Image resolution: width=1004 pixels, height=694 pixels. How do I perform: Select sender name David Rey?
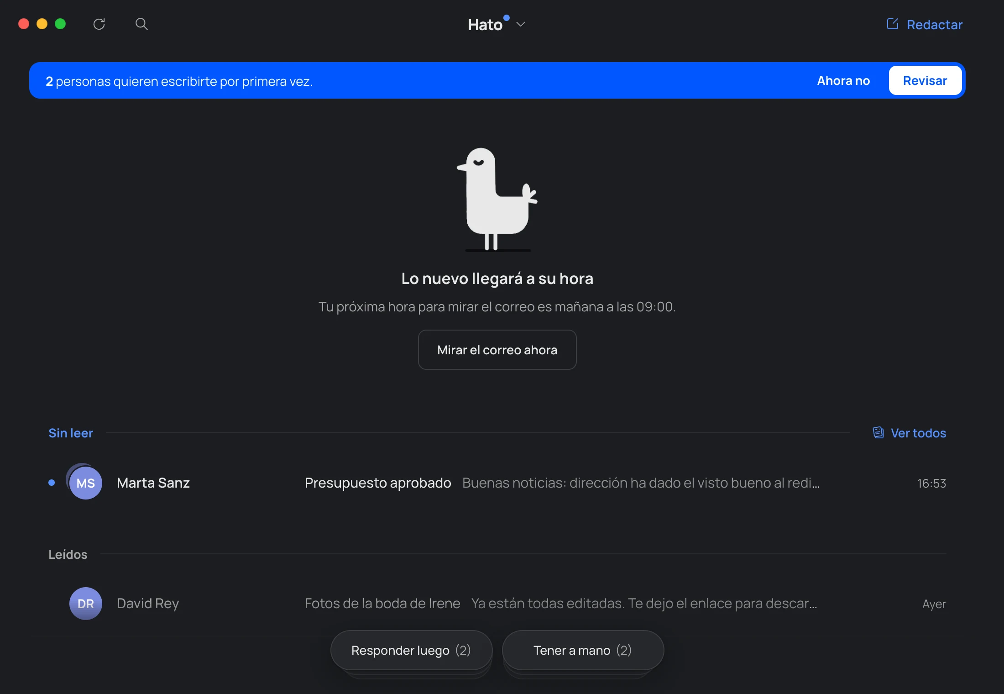click(147, 603)
